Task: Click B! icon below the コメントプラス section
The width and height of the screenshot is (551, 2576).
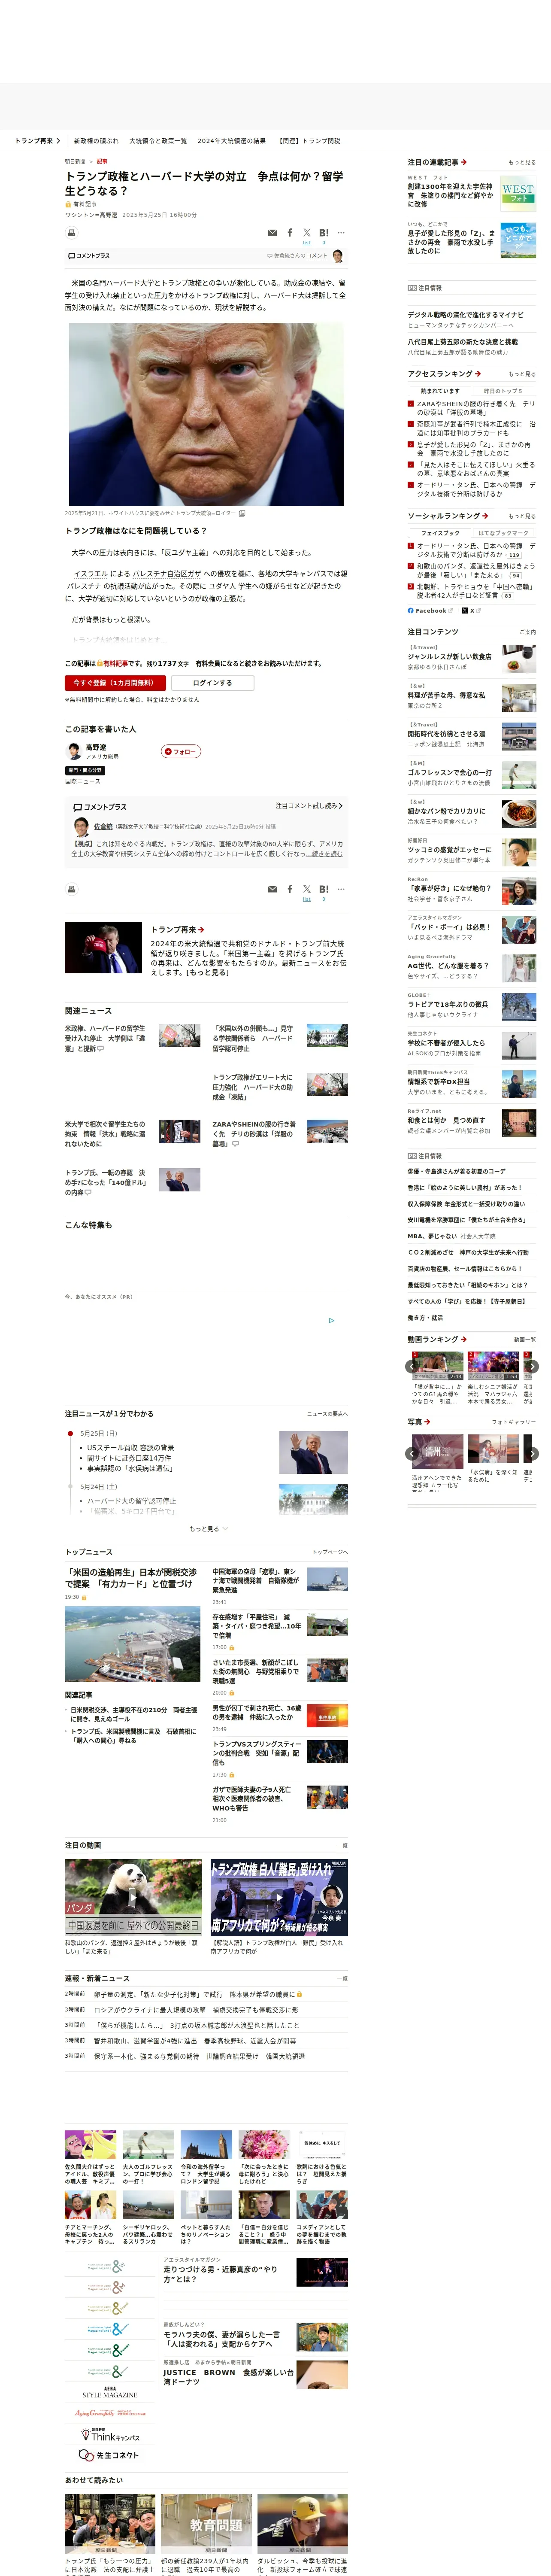Action: [x=323, y=889]
